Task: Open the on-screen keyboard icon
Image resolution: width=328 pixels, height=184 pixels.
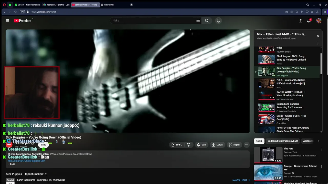Action: [198, 21]
